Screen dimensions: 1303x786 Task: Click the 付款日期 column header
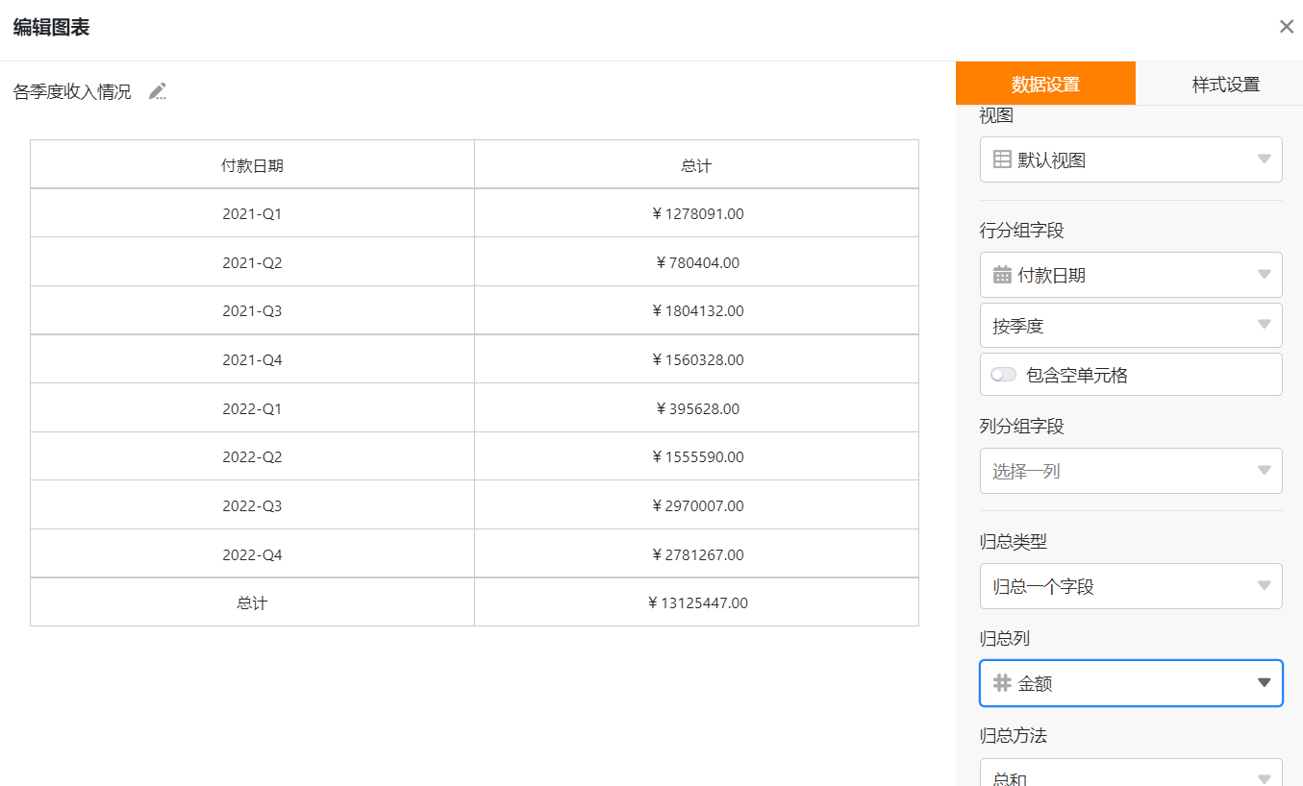tap(252, 165)
